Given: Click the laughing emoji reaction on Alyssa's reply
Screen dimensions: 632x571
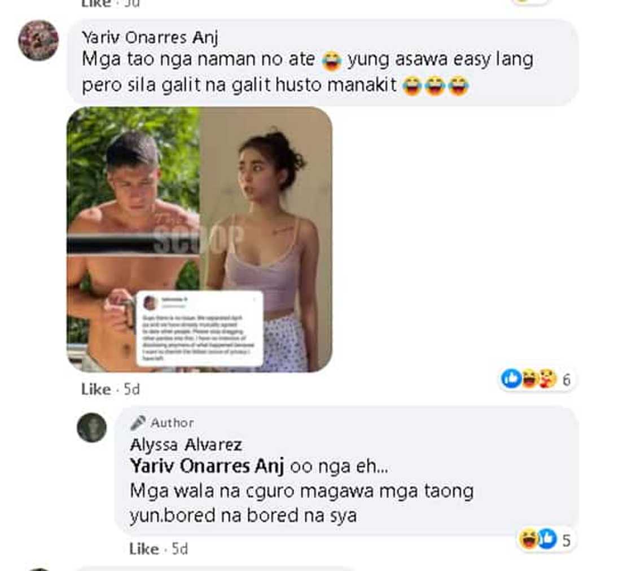Looking at the screenshot, I should (x=528, y=539).
